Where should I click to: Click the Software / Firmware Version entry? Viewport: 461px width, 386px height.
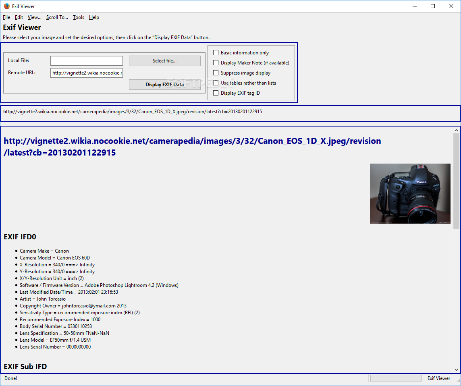click(99, 285)
